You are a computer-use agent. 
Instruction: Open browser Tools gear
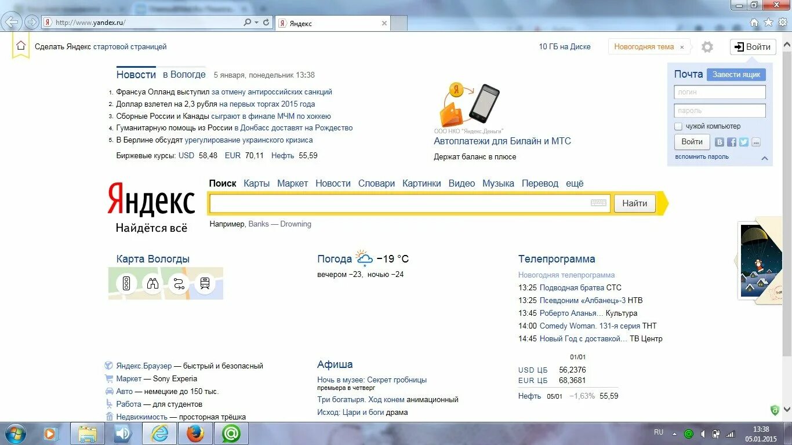(x=783, y=23)
